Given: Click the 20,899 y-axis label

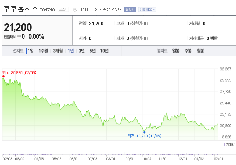Looking at the screenshot, I should pyautogui.click(x=225, y=126).
